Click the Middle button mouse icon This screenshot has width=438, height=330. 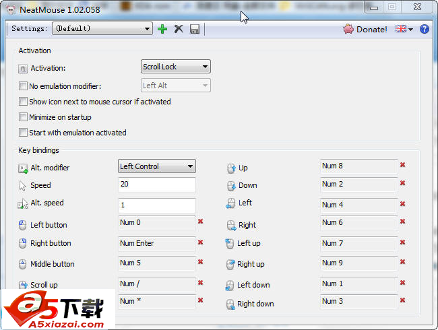[x=22, y=264]
